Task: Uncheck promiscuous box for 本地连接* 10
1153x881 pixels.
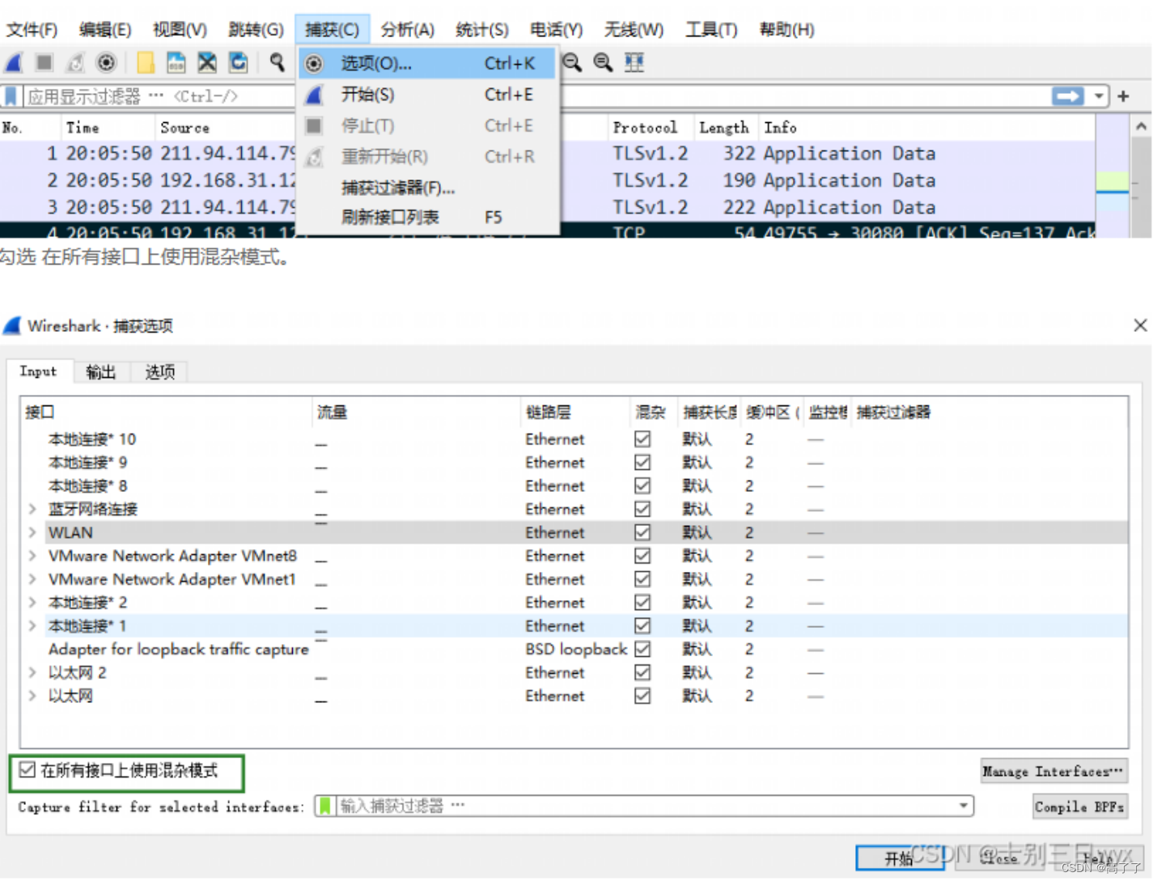Action: [642, 439]
